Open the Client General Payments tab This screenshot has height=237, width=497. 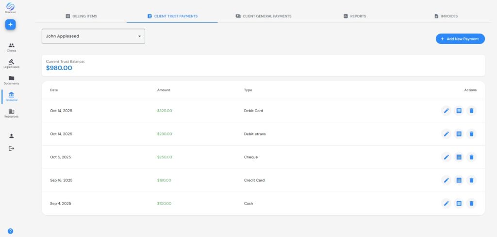tap(263, 16)
